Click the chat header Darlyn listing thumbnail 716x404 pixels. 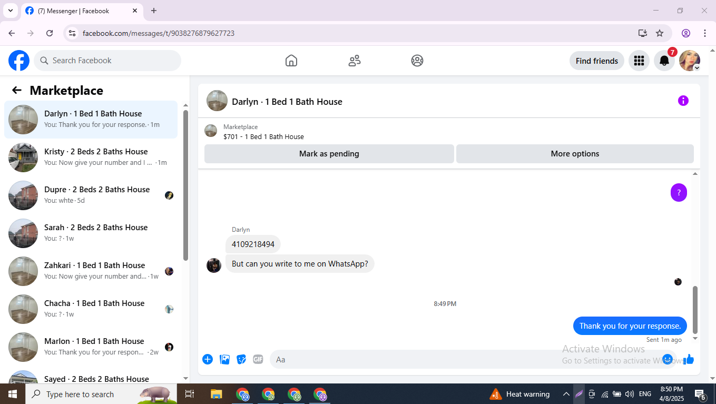[217, 101]
